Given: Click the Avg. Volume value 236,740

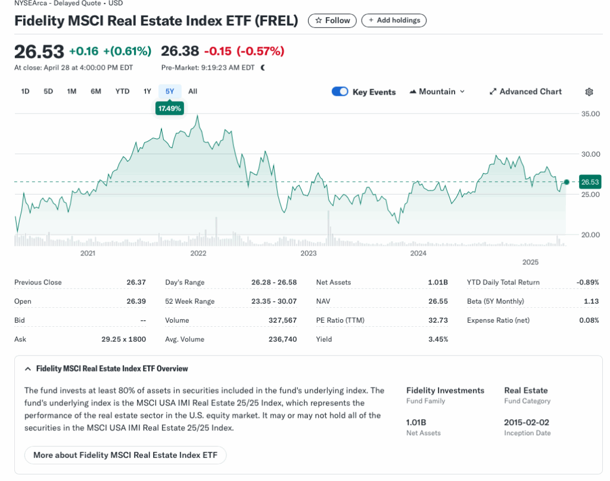Looking at the screenshot, I should point(282,339).
